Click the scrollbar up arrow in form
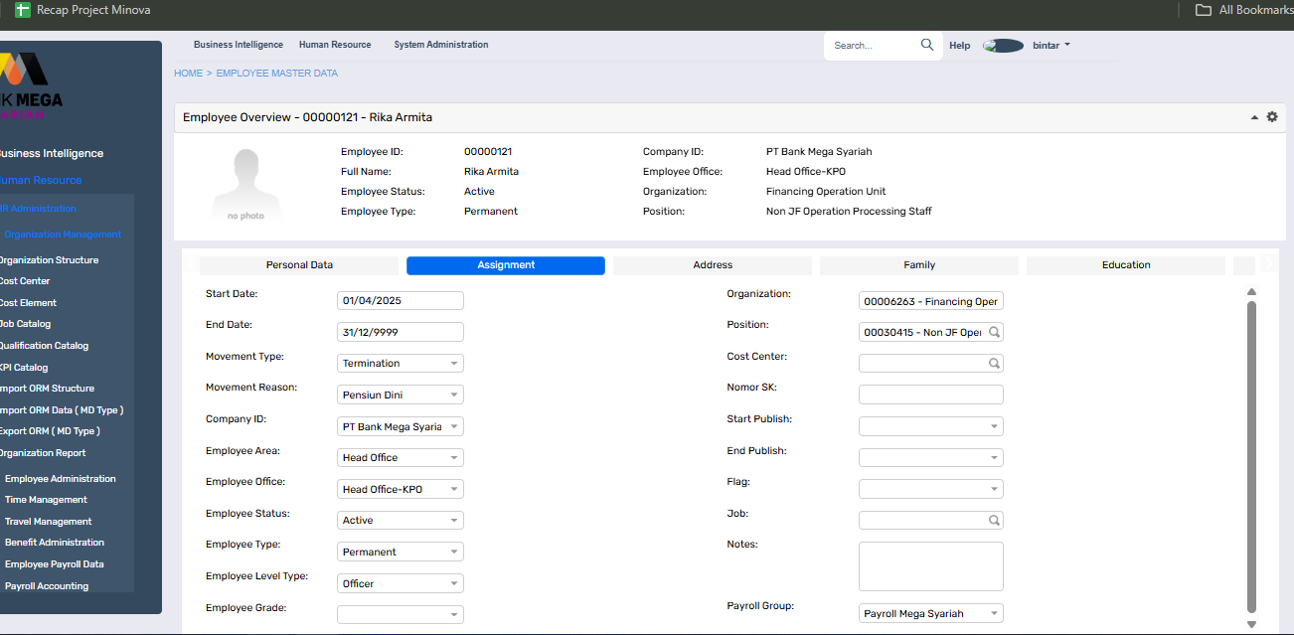Screen dimensions: 1294x635 [1252, 292]
